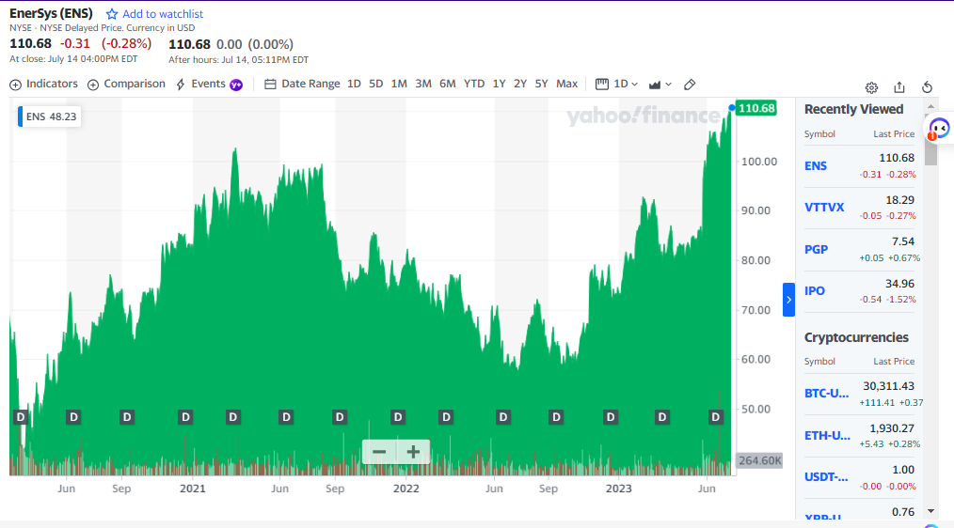The image size is (954, 528).
Task: Click the dividend marker near Jun 2022
Action: tap(503, 417)
